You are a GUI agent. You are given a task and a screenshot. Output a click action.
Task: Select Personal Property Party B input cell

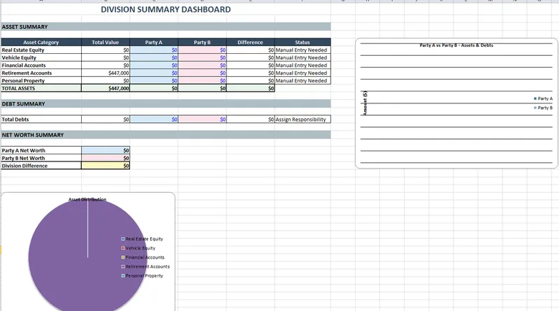coord(202,80)
